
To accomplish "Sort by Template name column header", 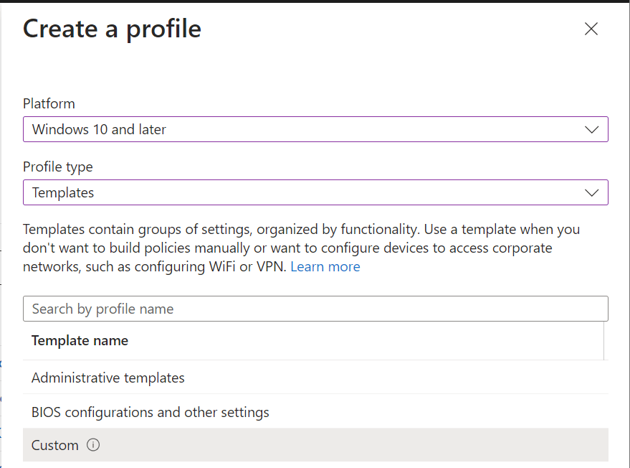I will (80, 341).
